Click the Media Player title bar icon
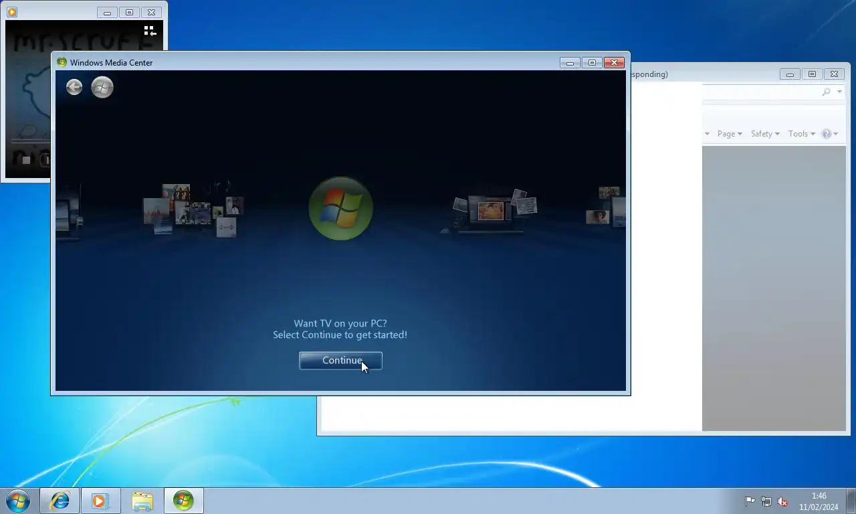The width and height of the screenshot is (856, 514). [11, 12]
